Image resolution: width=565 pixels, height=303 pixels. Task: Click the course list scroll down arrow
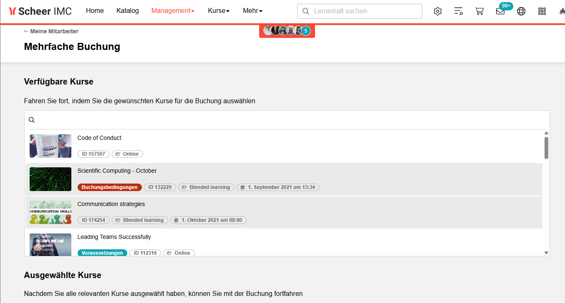click(x=546, y=253)
